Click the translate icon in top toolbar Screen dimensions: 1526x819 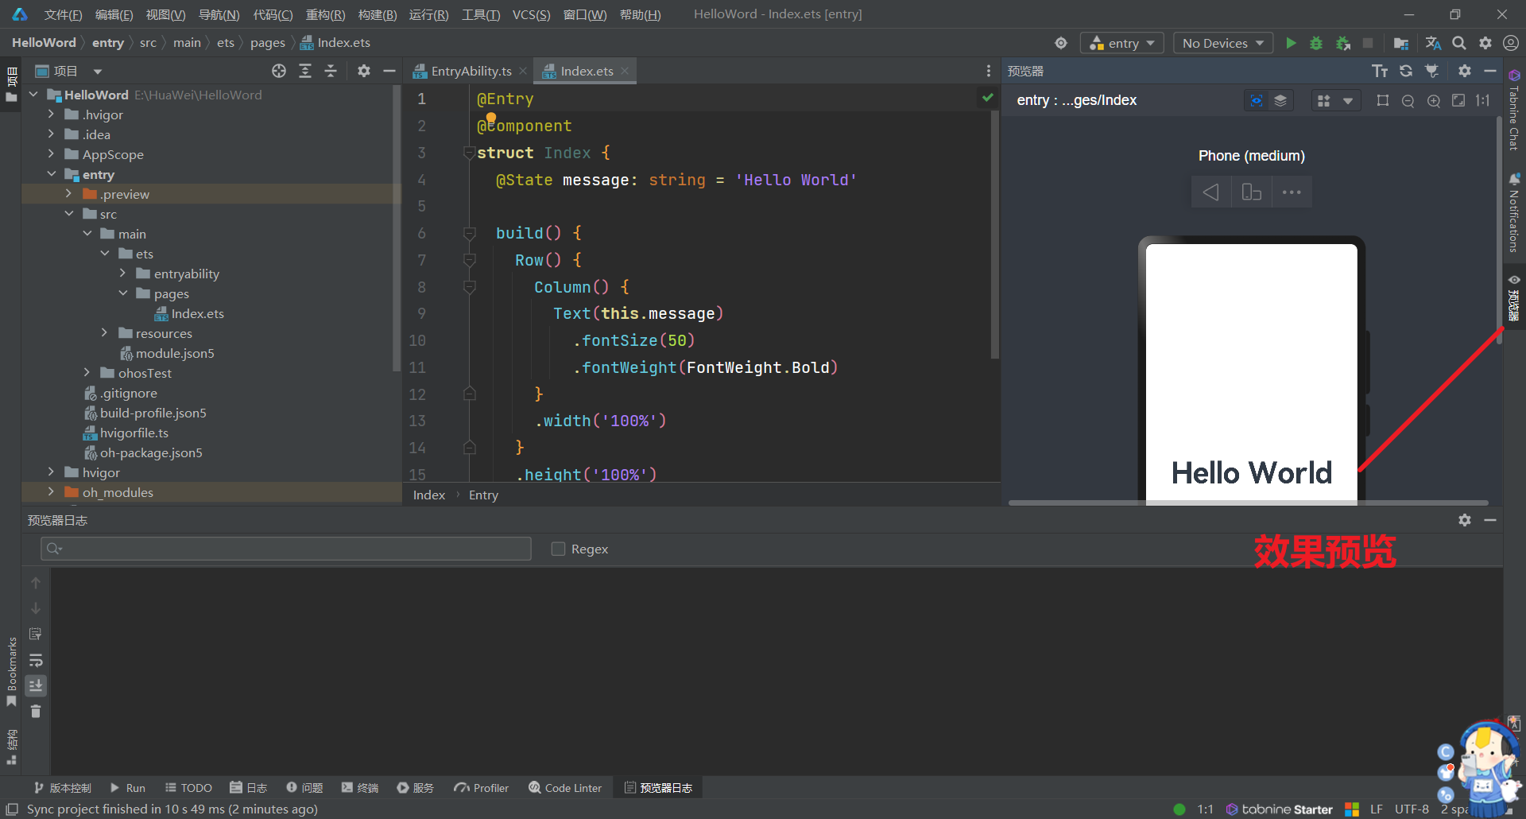pos(1433,43)
